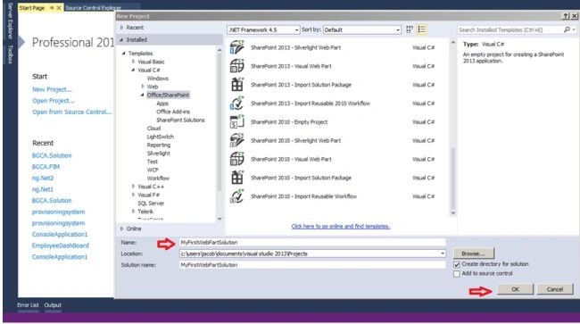The height and width of the screenshot is (324, 580).
Task: Select SharePoint Solutions tree item
Action: [180, 120]
